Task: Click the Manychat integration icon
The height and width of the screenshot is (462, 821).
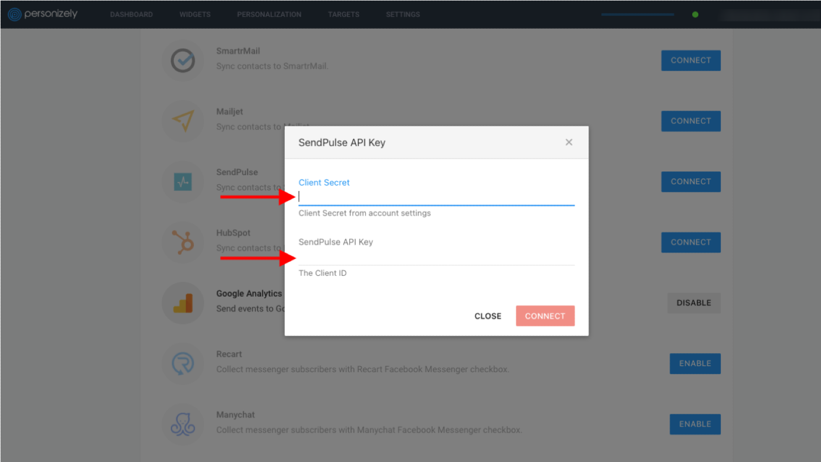Action: (x=183, y=424)
